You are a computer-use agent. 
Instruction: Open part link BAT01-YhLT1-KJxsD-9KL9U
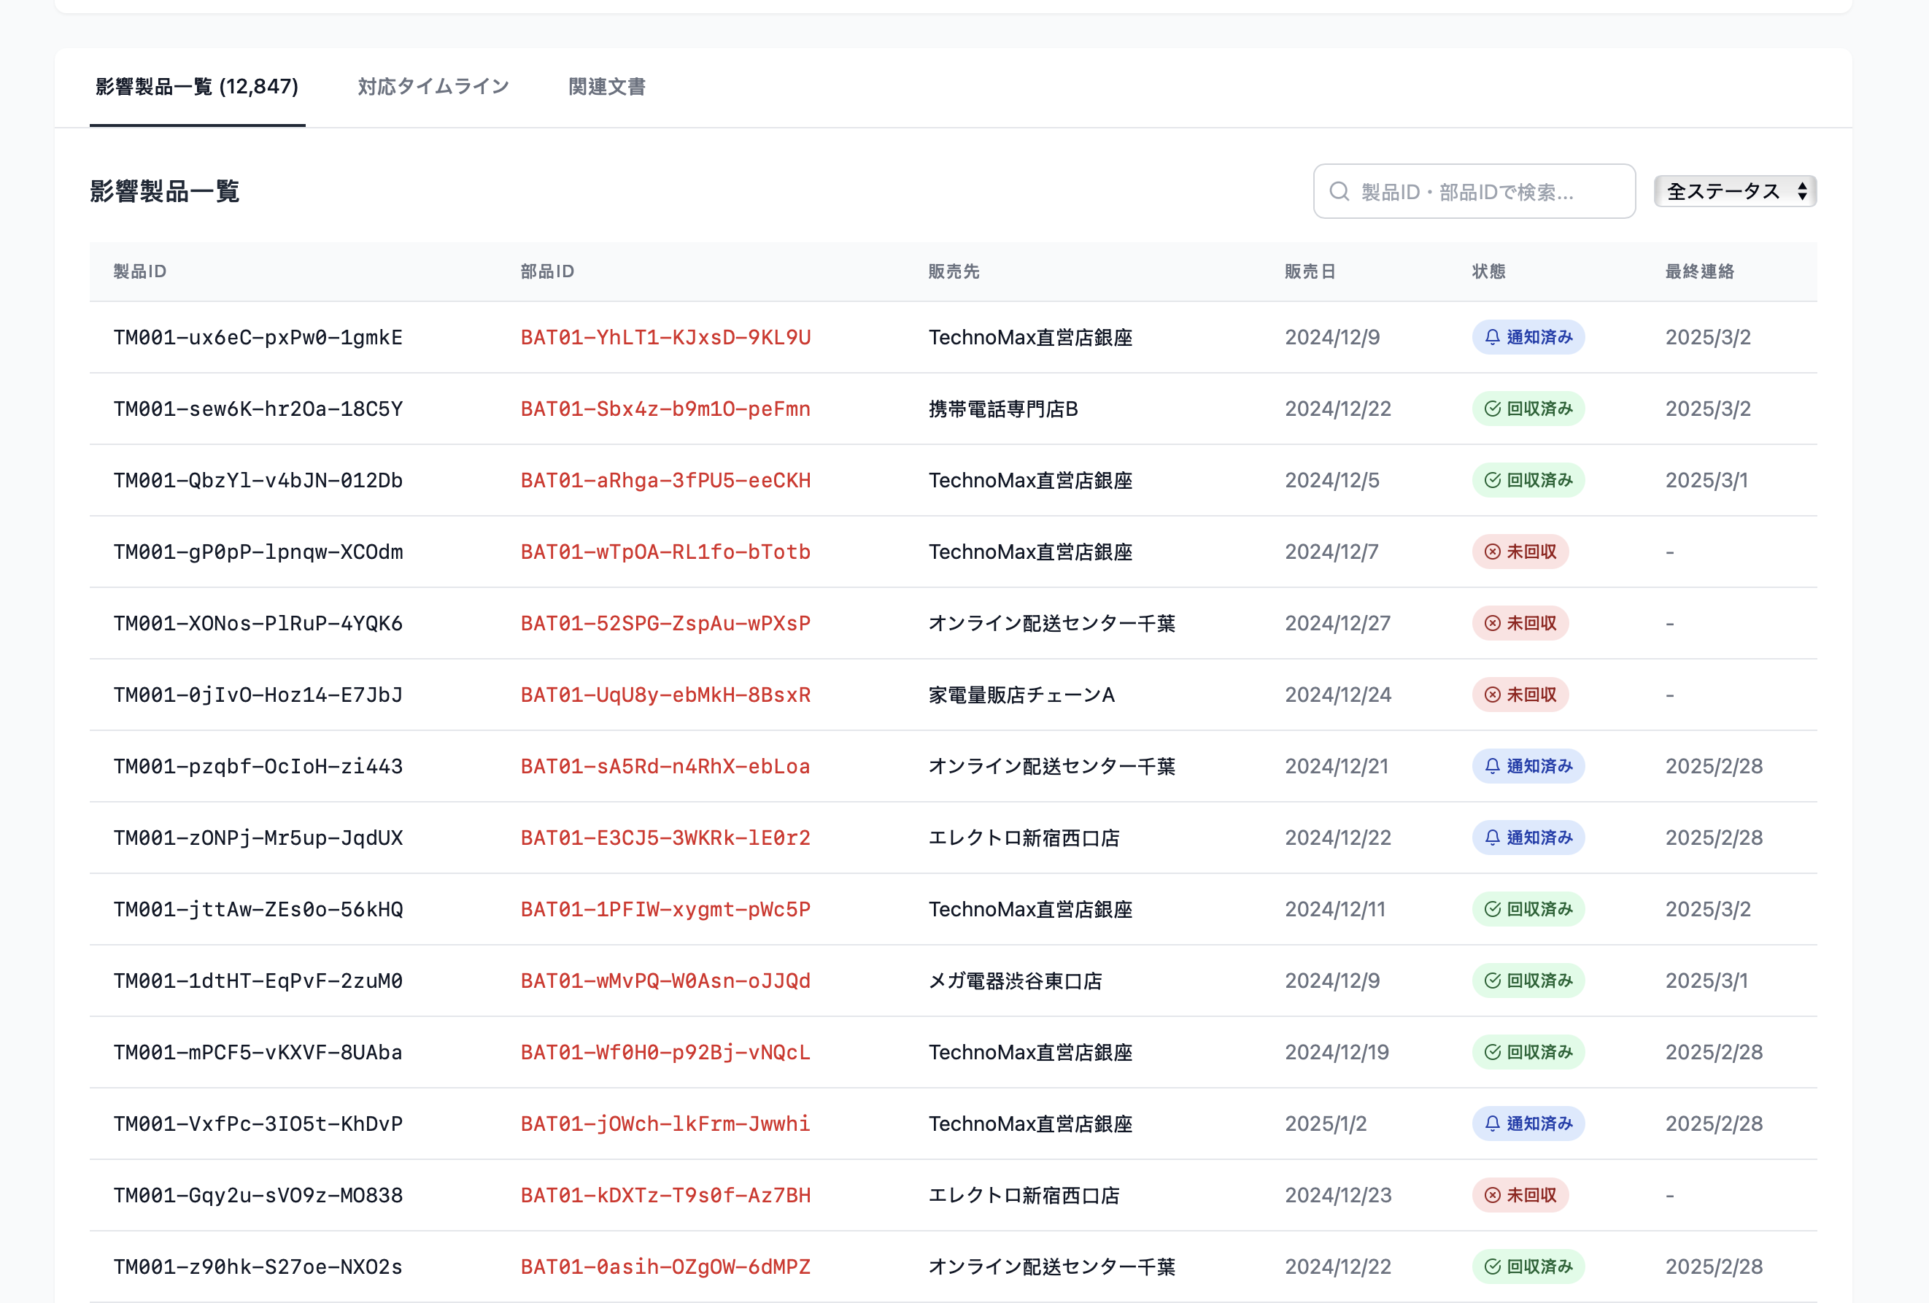point(665,338)
